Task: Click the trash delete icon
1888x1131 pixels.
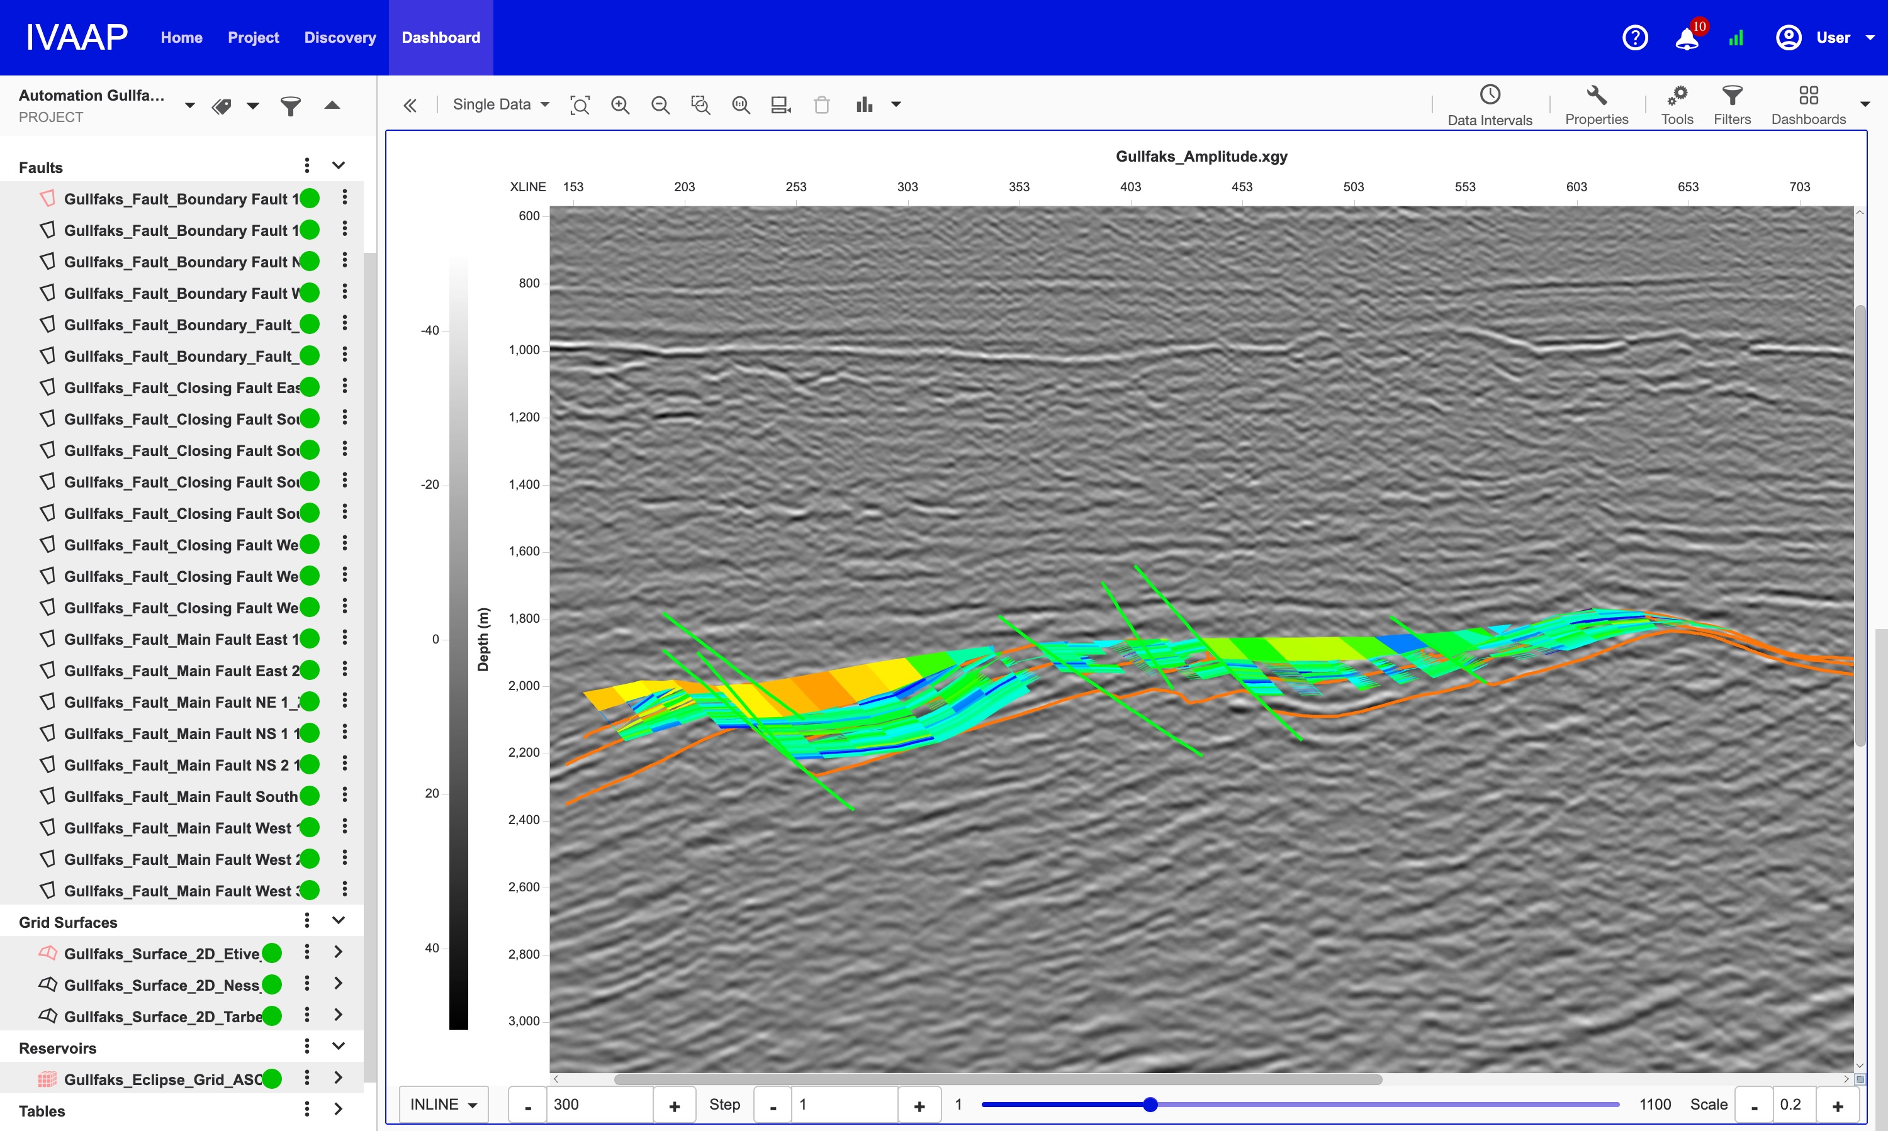Action: tap(821, 105)
